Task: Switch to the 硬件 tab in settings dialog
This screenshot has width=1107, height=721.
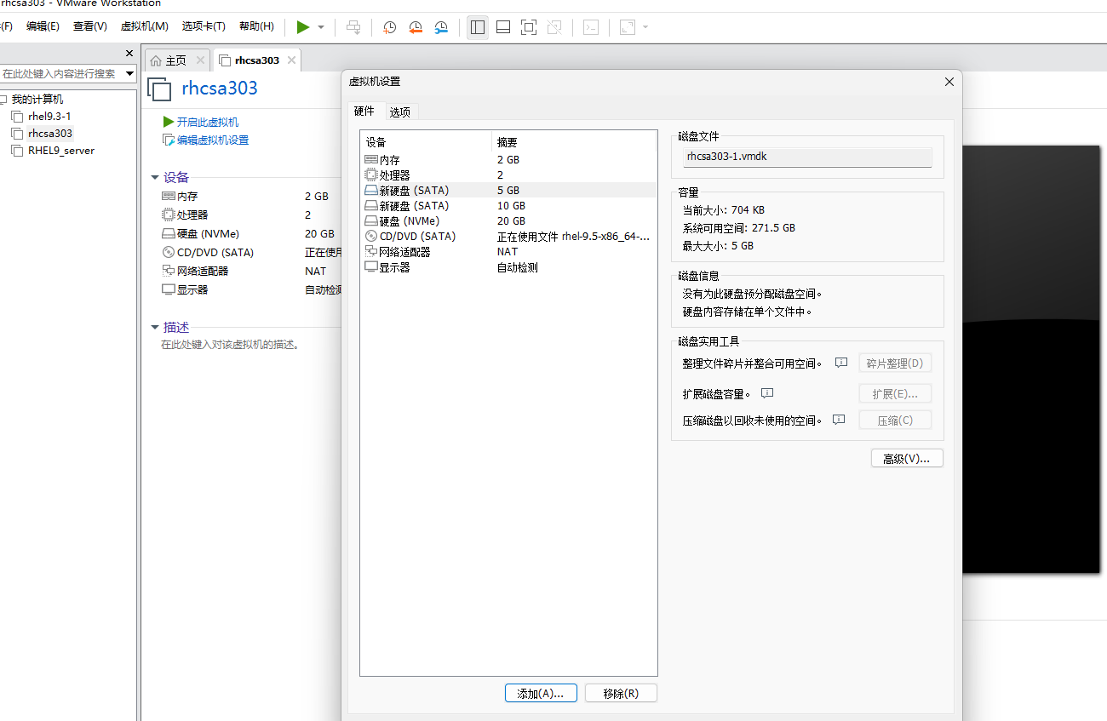Action: point(364,111)
